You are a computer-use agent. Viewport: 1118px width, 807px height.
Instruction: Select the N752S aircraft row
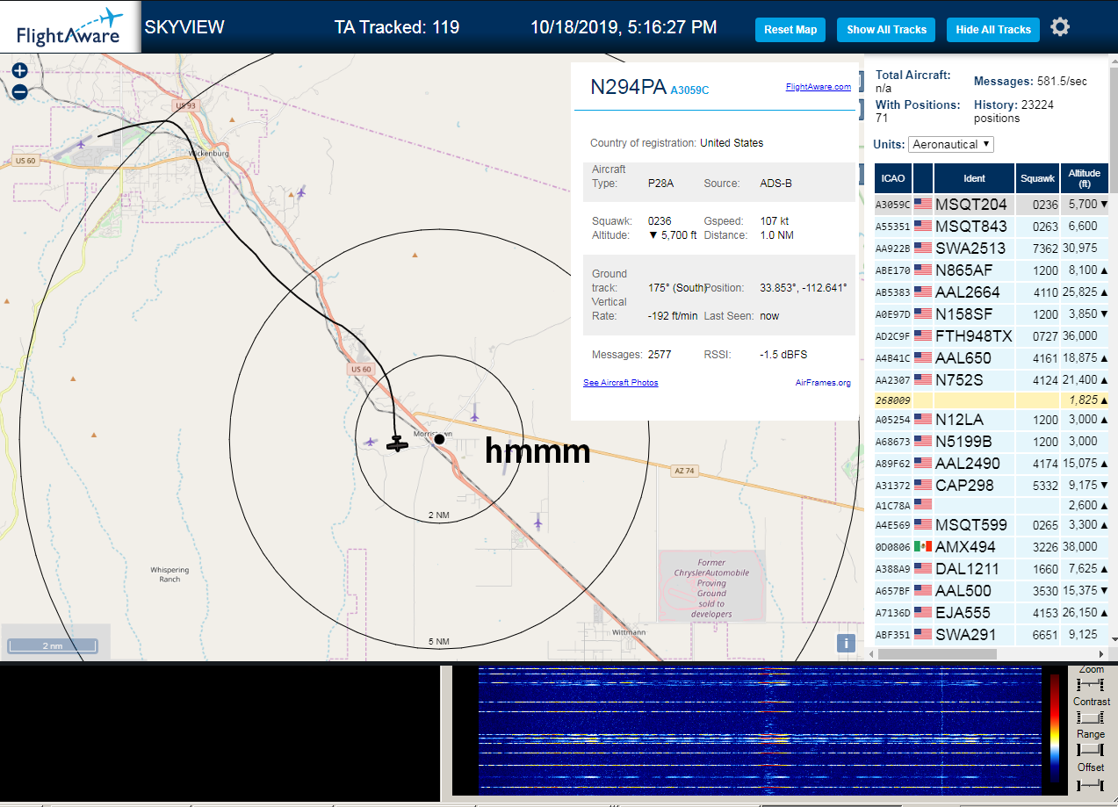click(992, 379)
